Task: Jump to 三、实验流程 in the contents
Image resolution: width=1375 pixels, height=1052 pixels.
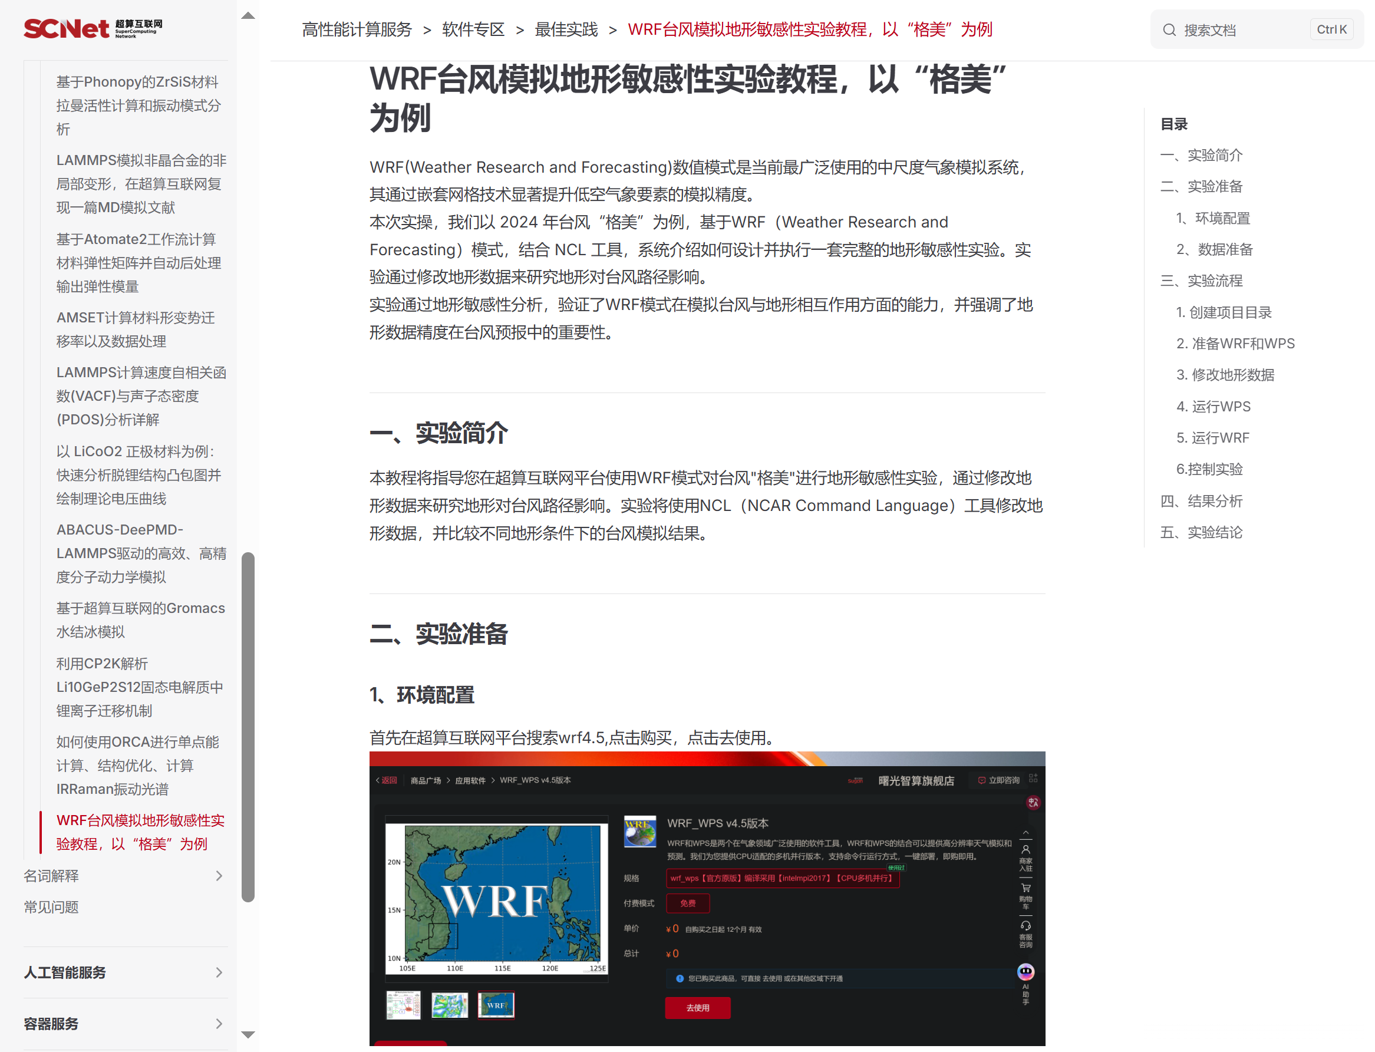Action: pos(1201,281)
